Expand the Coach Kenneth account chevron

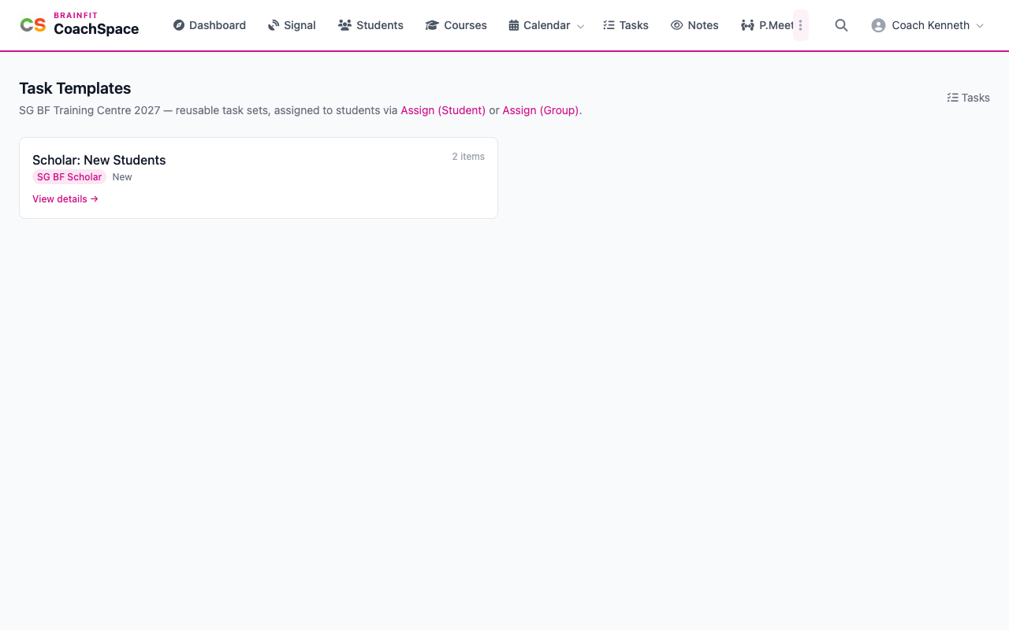pos(980,26)
